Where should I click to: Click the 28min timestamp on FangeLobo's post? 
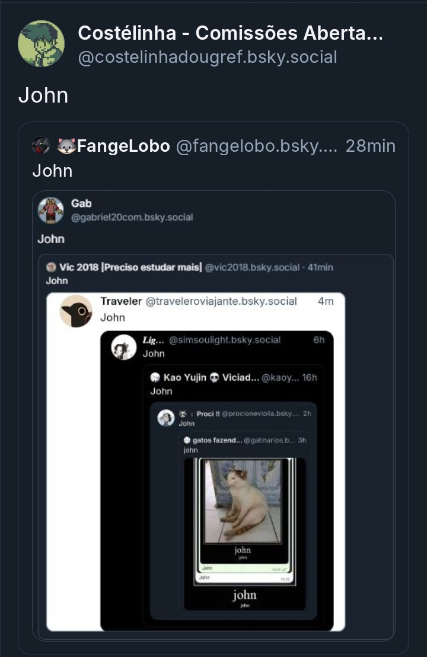tap(370, 146)
